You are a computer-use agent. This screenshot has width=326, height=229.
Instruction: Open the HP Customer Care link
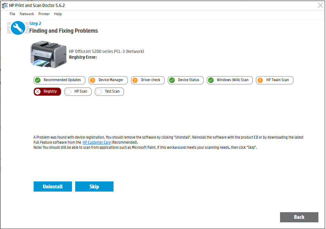pos(97,142)
